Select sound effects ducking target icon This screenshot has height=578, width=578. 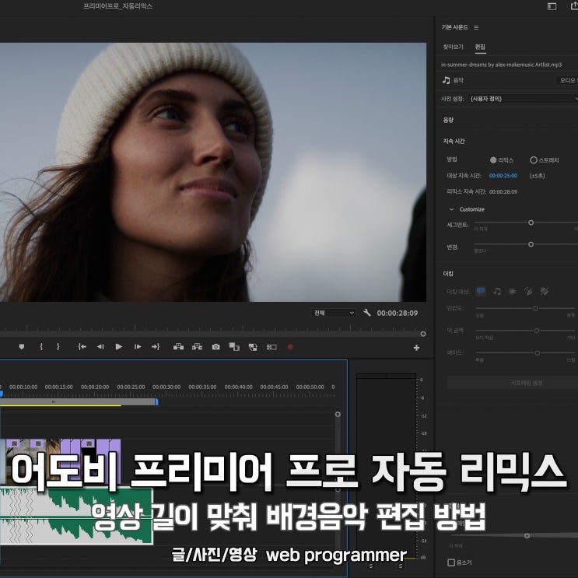click(513, 292)
